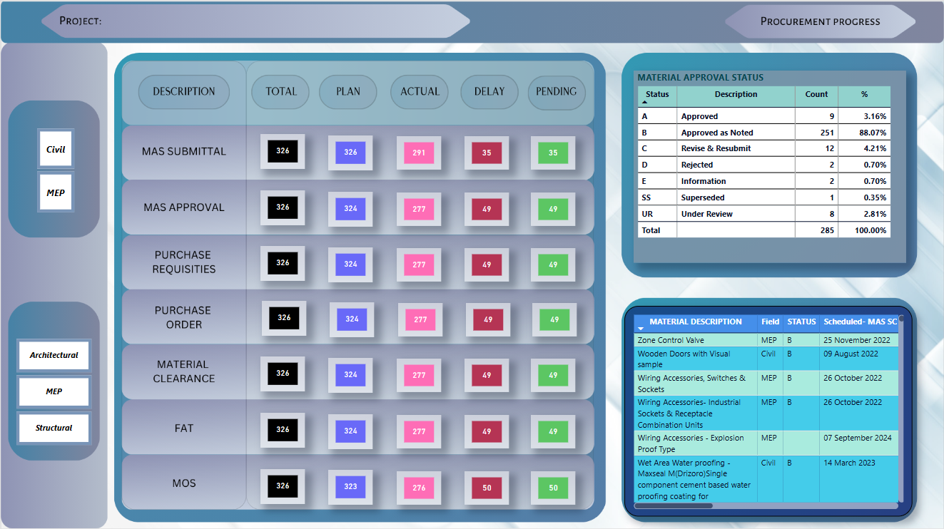Click MATERIAL CLEARANCE delay card 49
The width and height of the screenshot is (944, 529).
pyautogui.click(x=487, y=375)
